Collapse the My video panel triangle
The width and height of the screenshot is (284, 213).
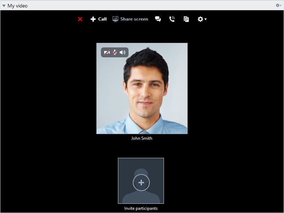click(x=4, y=6)
